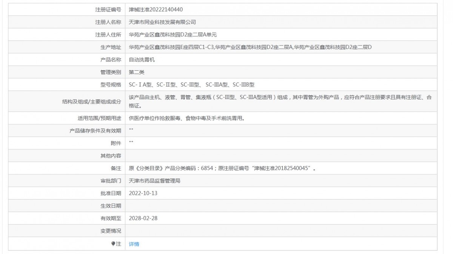The width and height of the screenshot is (453, 254).
Task: Click the approval date 2022-10-13
Action: click(x=143, y=193)
